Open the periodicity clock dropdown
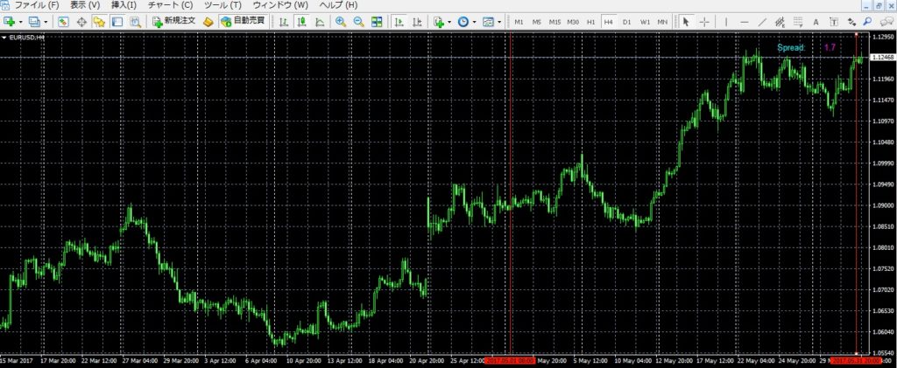Image resolution: width=897 pixels, height=368 pixels. pos(475,21)
